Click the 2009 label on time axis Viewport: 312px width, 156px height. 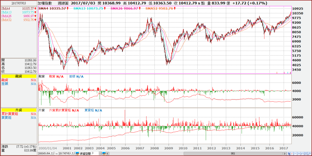click(x=168, y=148)
